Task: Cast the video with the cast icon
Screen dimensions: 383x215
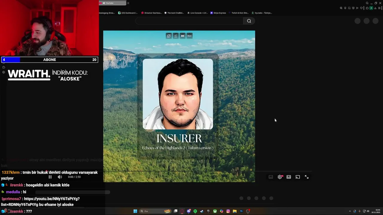Action: [x=298, y=177]
